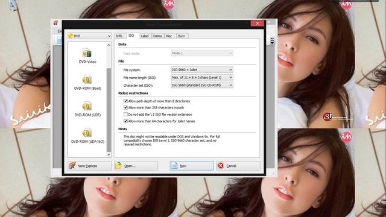Expand the Character set (ISO) dropdown
This screenshot has height=217, width=386.
202,85
